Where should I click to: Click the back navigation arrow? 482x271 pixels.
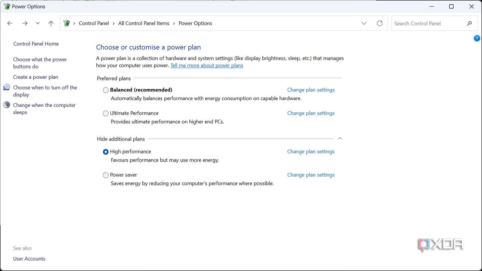click(10, 23)
